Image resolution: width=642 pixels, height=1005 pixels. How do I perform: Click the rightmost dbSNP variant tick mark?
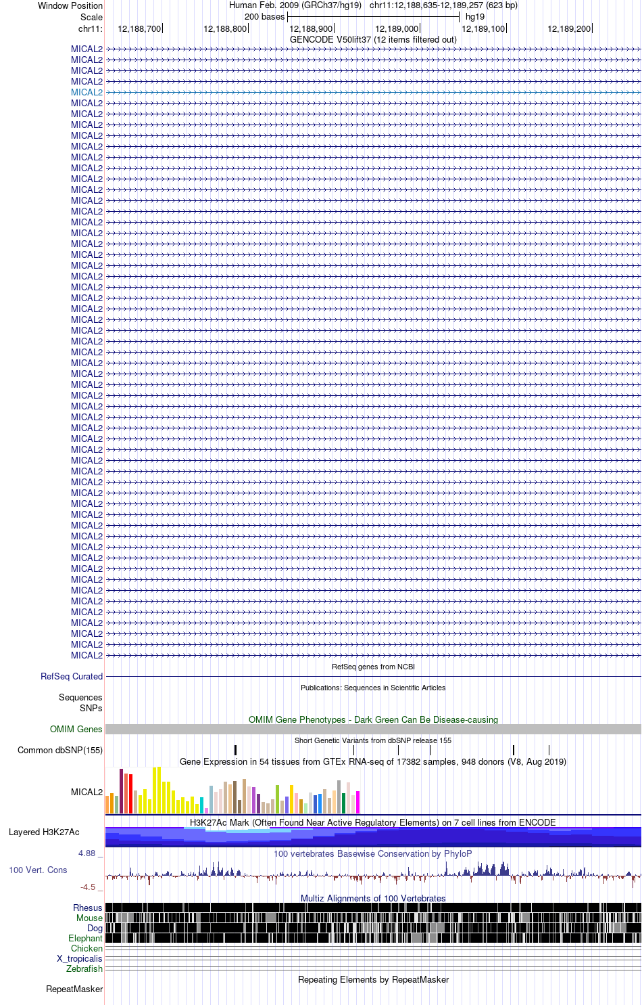[x=549, y=750]
